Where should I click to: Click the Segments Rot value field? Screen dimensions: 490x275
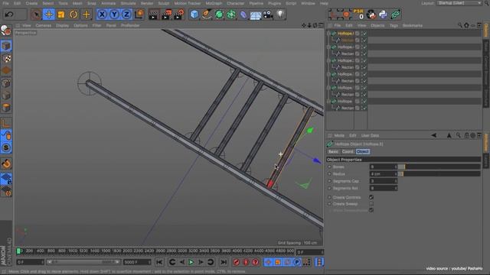point(384,189)
